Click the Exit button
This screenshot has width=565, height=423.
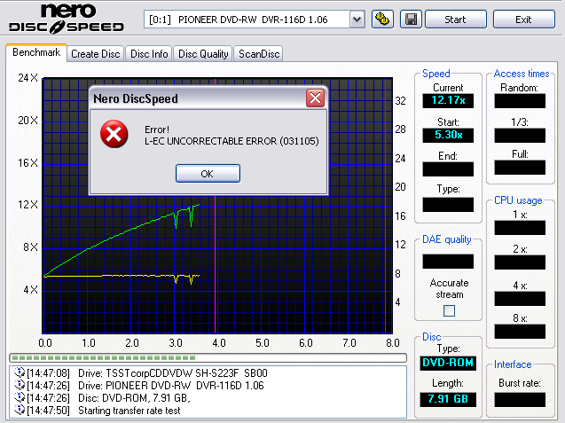[523, 20]
